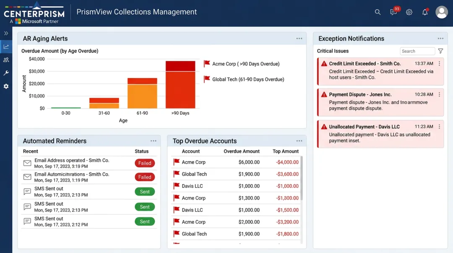Viewport: 453px width, 253px height.
Task: Sort by Status column header
Action: tap(142, 151)
